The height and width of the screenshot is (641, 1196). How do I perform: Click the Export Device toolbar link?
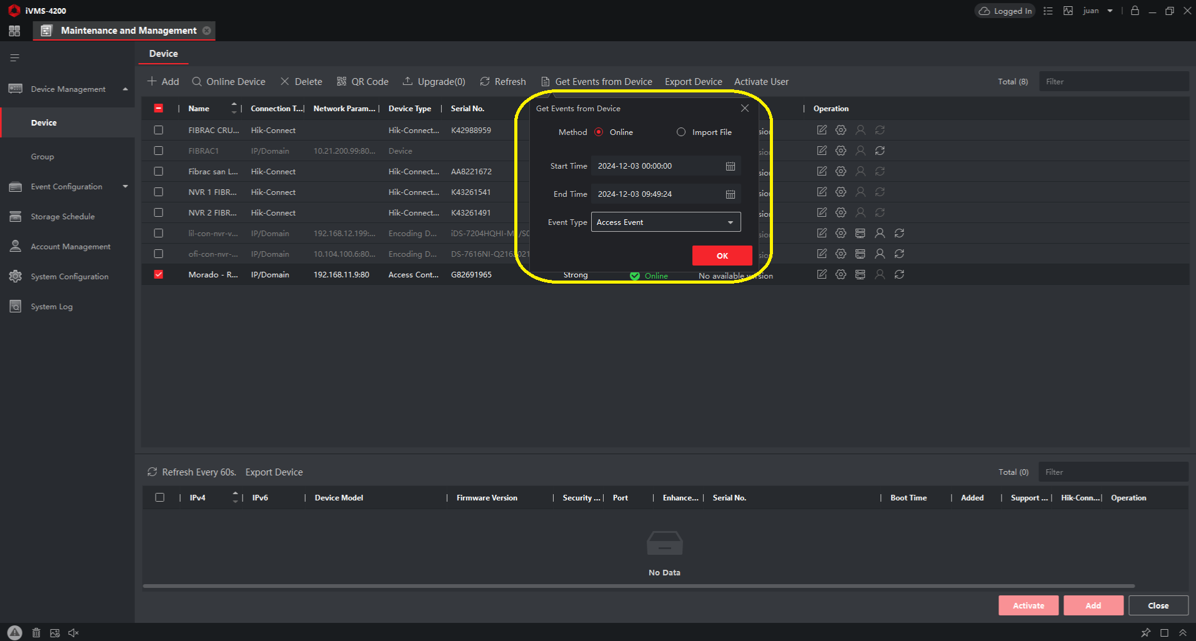(x=693, y=82)
